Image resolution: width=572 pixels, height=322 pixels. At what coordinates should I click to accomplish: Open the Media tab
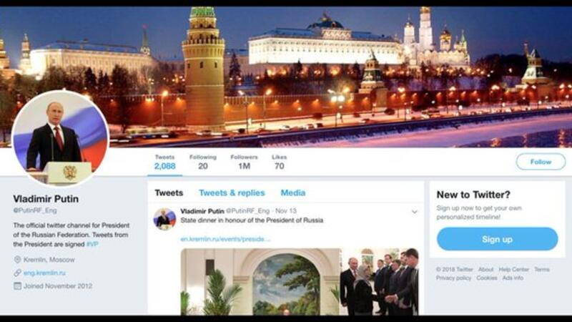click(293, 192)
